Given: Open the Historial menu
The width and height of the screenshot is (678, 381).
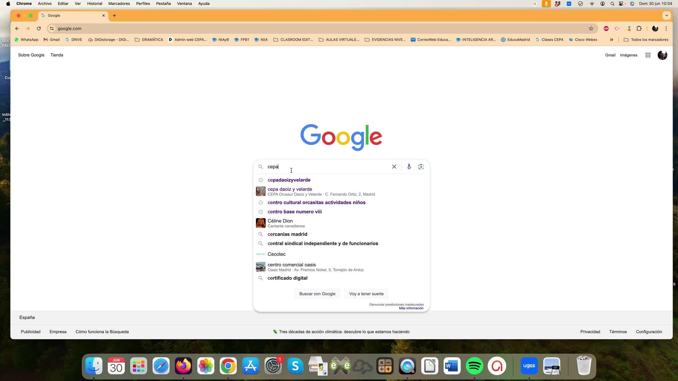Looking at the screenshot, I should click(x=94, y=4).
